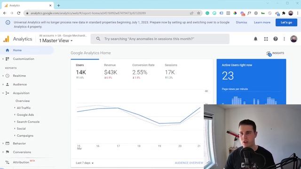Open the browser extensions puzzle icon
301x169 pixels.
(284, 13)
